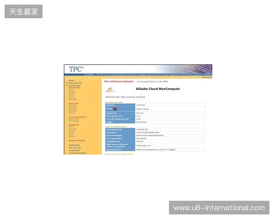
Task: Click the Total System Cost USD value
Action: tap(142, 130)
